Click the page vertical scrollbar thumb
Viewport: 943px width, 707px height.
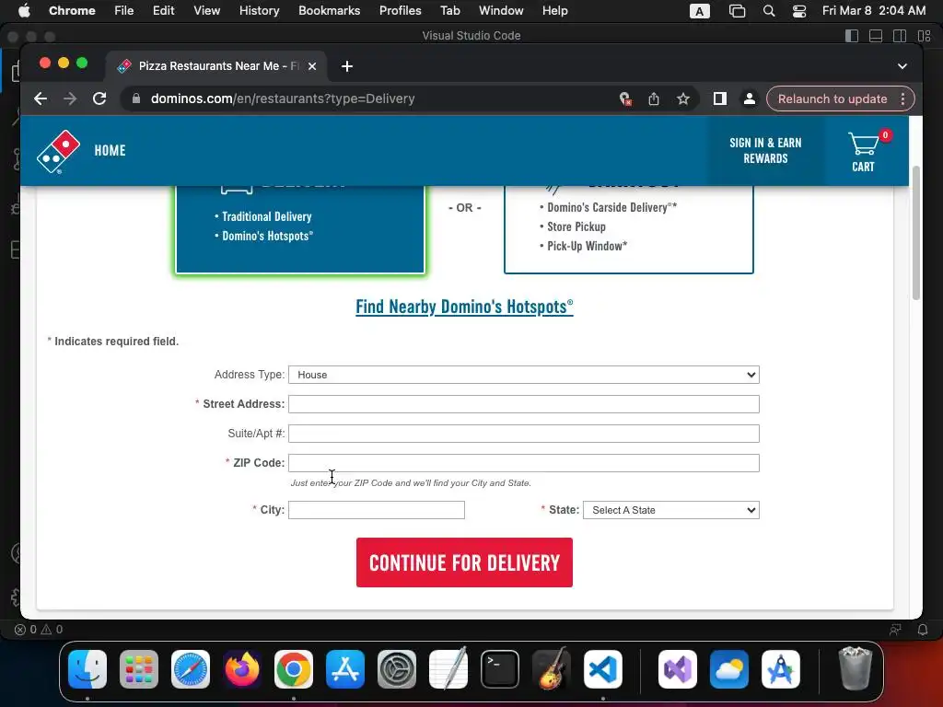point(916,233)
